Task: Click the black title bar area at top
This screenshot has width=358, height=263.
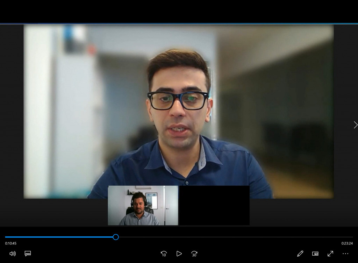Action: pos(179,10)
